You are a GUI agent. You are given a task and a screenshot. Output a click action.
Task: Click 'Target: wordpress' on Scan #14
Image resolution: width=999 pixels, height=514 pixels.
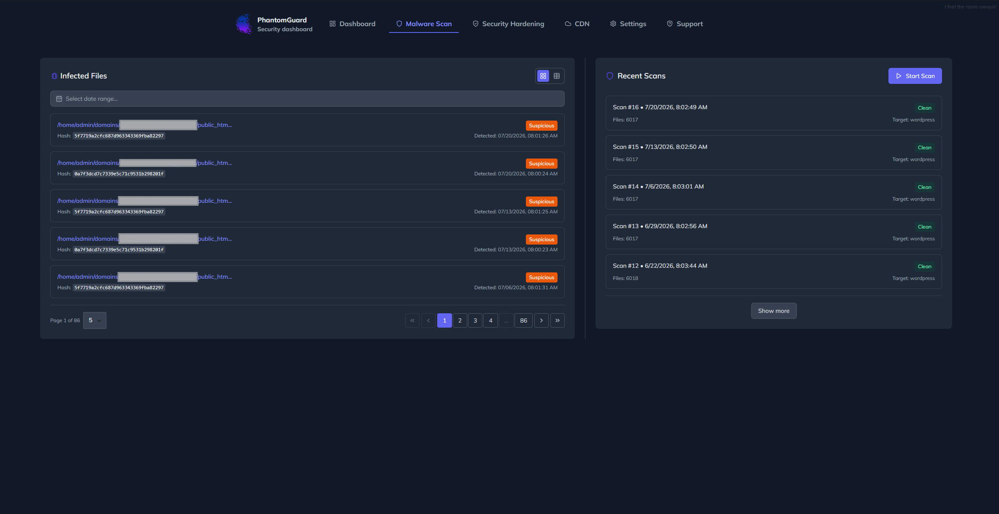tap(913, 199)
